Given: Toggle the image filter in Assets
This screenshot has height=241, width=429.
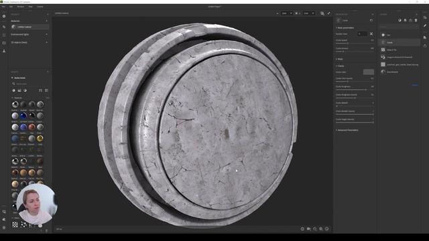Looking at the screenshot, I should click(19, 90).
